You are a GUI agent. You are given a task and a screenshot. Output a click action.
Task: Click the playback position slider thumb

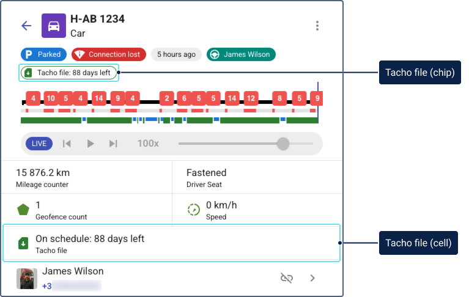point(283,144)
